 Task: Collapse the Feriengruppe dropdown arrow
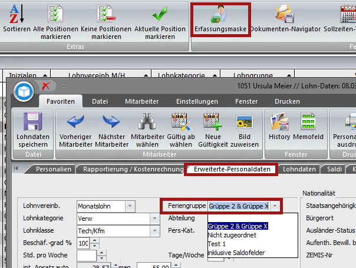275,206
